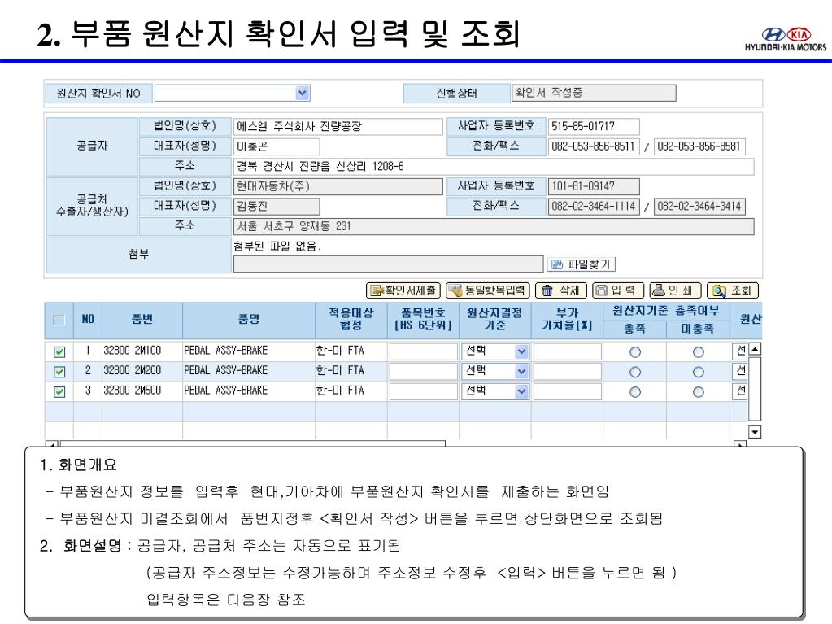
Task: Click the supplier address field 경북 경산시
Action: (x=494, y=167)
